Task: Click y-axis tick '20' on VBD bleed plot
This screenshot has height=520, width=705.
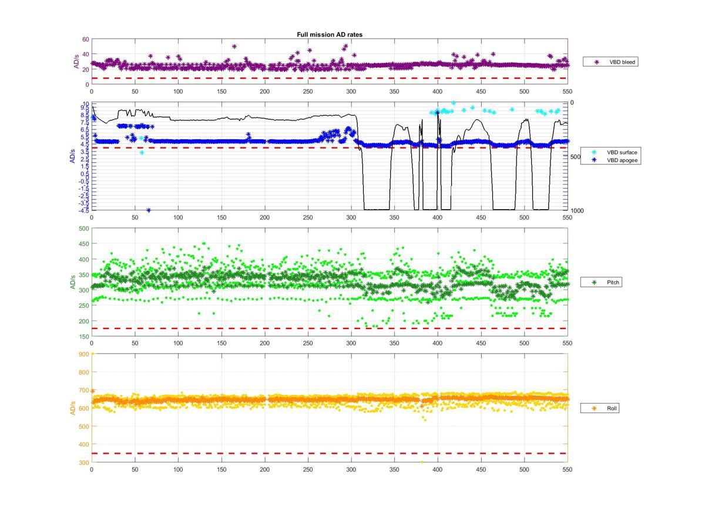Action: pos(85,69)
